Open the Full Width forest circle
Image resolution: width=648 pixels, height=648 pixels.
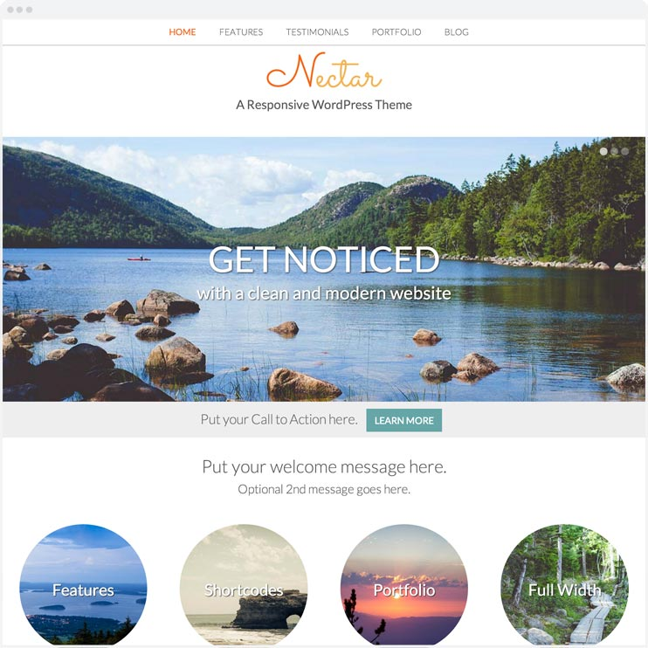pyautogui.click(x=564, y=585)
